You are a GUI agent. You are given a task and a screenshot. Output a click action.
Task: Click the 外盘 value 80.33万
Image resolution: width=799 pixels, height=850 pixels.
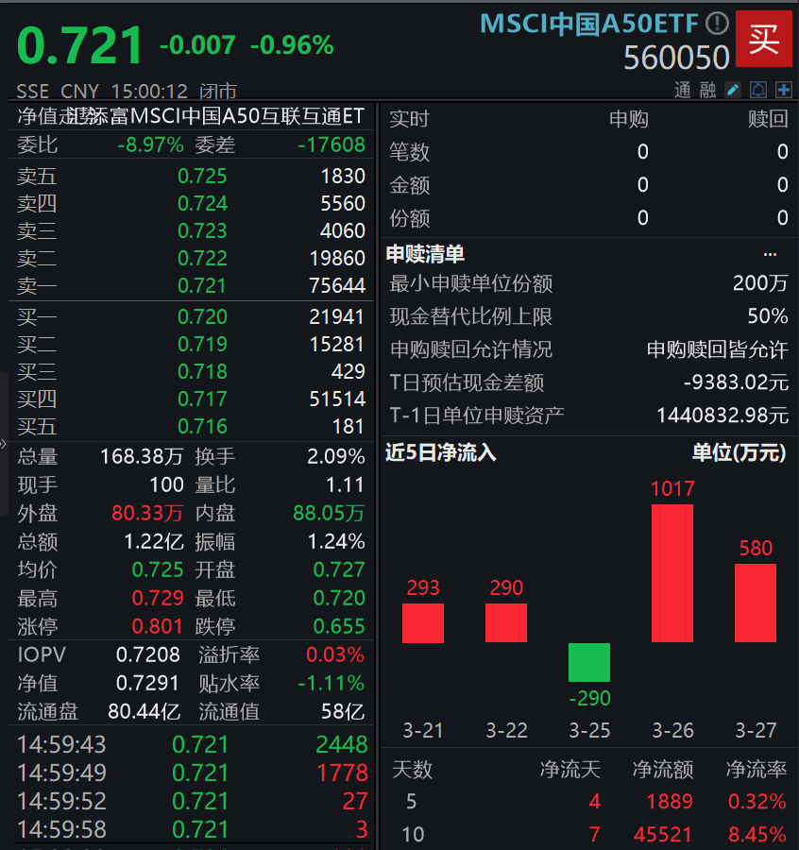point(147,513)
